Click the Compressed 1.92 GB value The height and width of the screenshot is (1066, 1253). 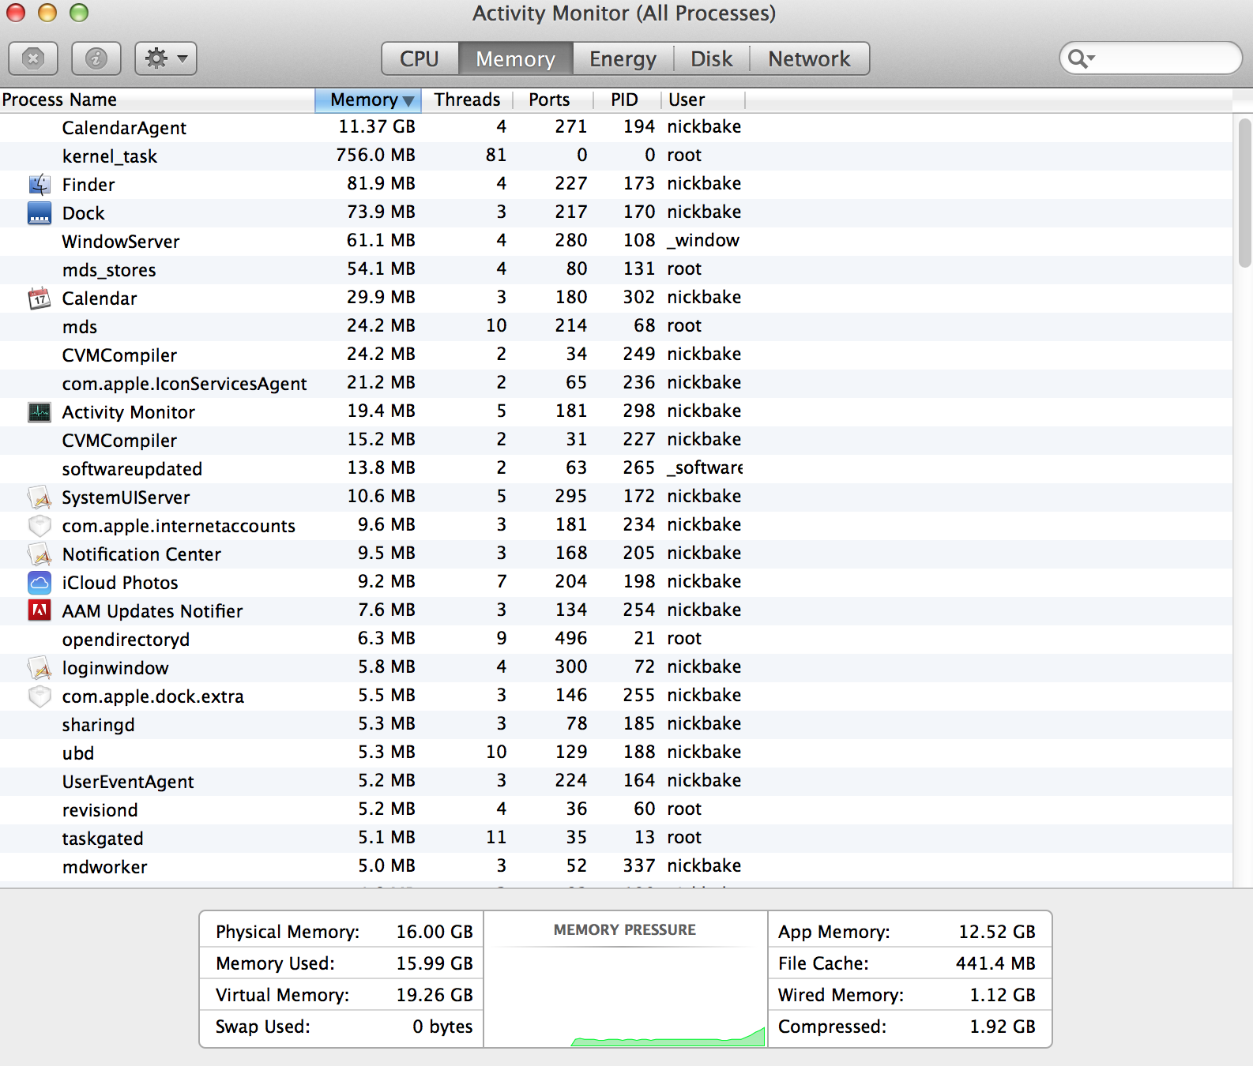coord(1003,1027)
